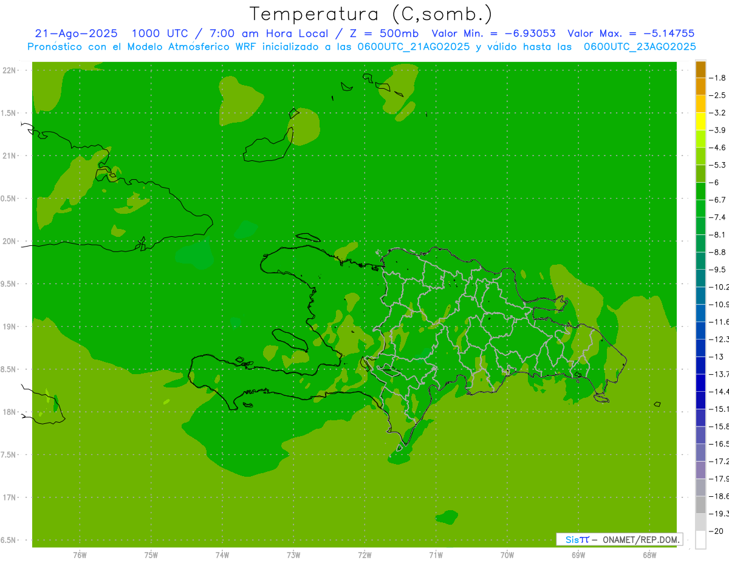The image size is (729, 563).
Task: Click the '-8.8' color bar label
Action: coord(719,252)
